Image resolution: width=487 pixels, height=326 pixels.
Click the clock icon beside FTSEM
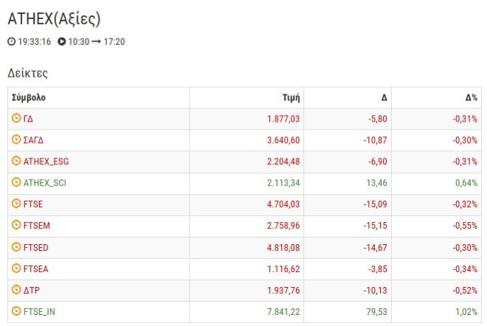tap(16, 225)
